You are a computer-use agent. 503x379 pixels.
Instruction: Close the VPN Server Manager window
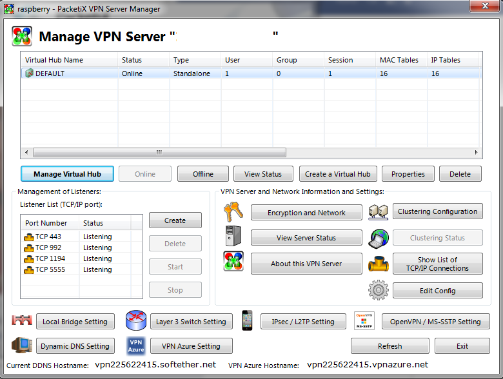(x=485, y=6)
